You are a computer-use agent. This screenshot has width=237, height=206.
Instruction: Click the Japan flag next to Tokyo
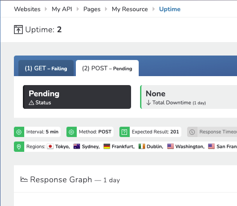pos(50,146)
